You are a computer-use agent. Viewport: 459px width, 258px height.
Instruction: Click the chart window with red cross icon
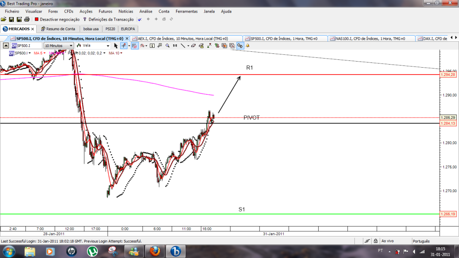(x=232, y=46)
